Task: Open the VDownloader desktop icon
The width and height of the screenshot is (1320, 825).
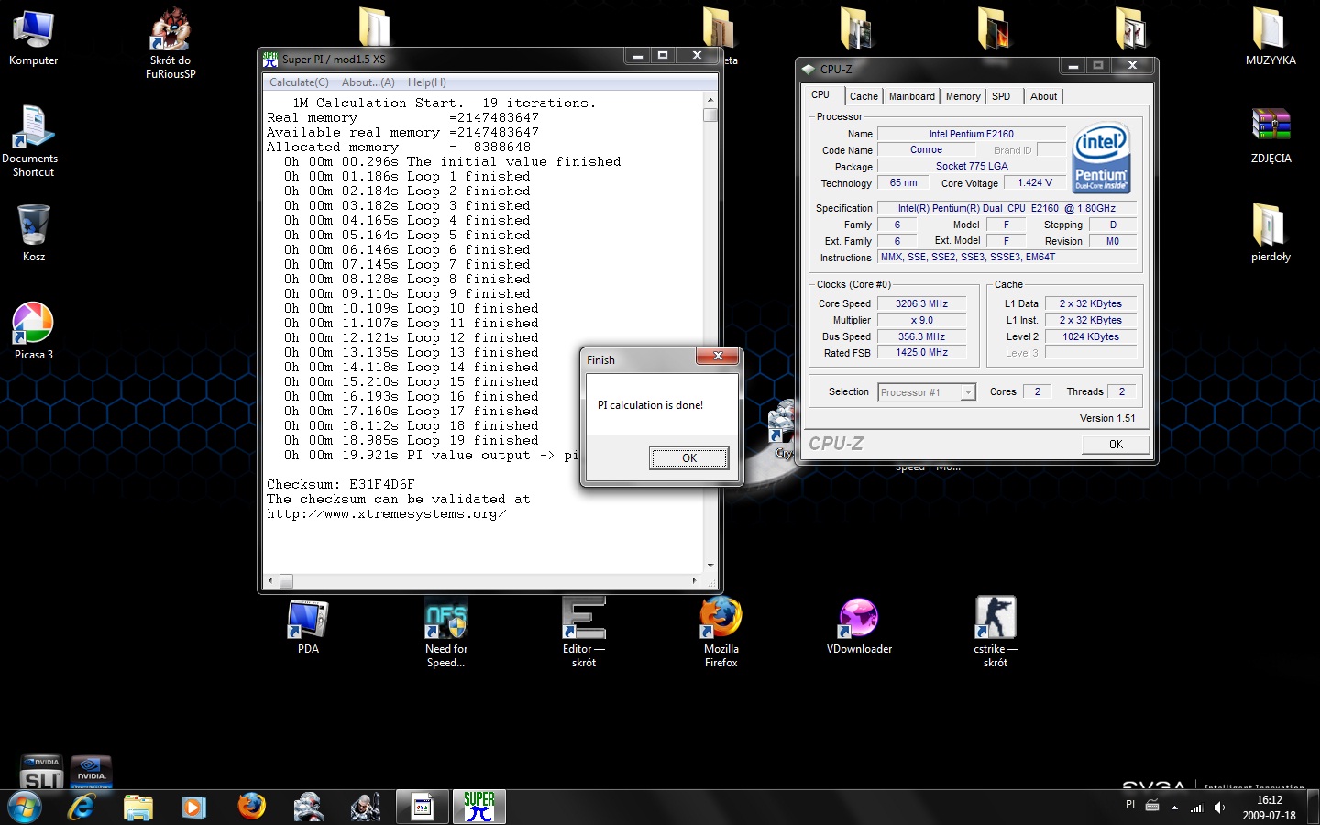Action: pos(859,618)
